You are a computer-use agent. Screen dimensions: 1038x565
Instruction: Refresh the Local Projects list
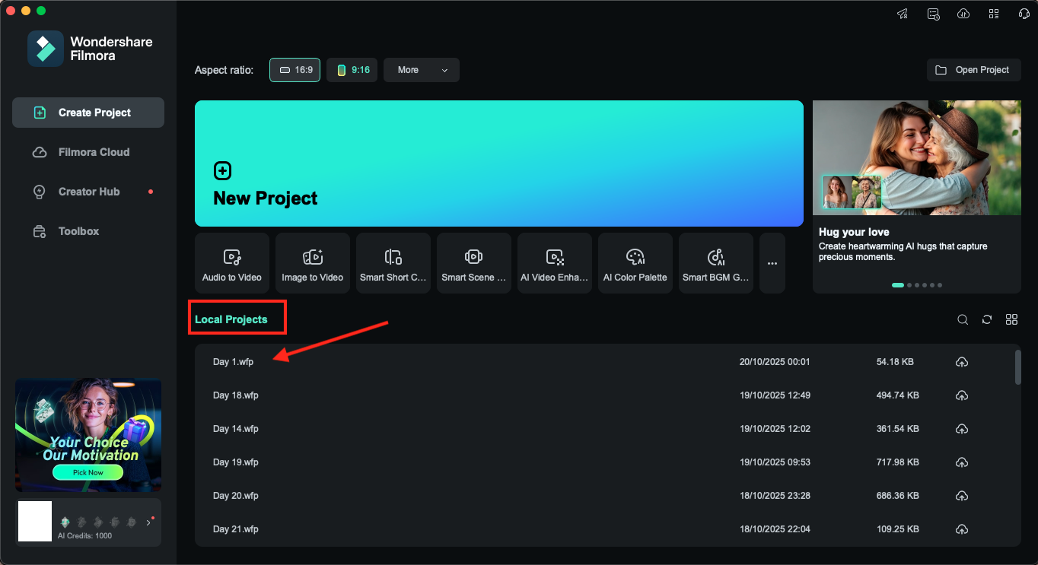[987, 319]
